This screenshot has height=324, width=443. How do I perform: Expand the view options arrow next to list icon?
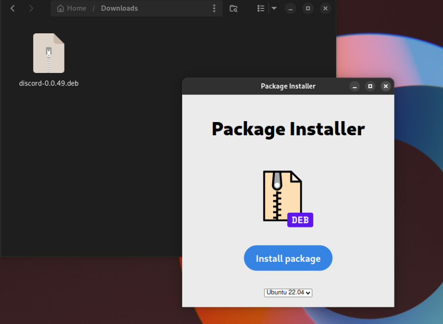[273, 8]
